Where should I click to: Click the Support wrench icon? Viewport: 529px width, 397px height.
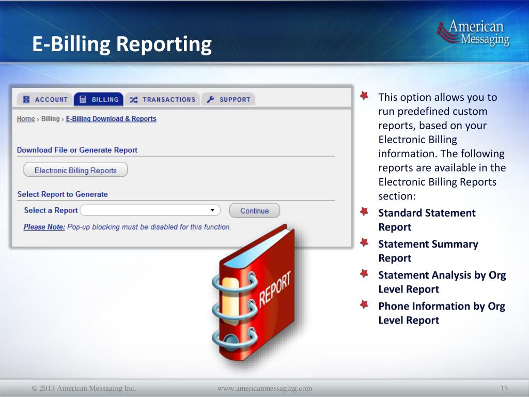(210, 100)
